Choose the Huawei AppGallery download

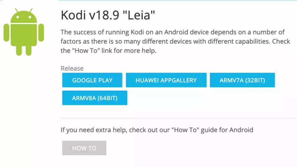click(166, 80)
